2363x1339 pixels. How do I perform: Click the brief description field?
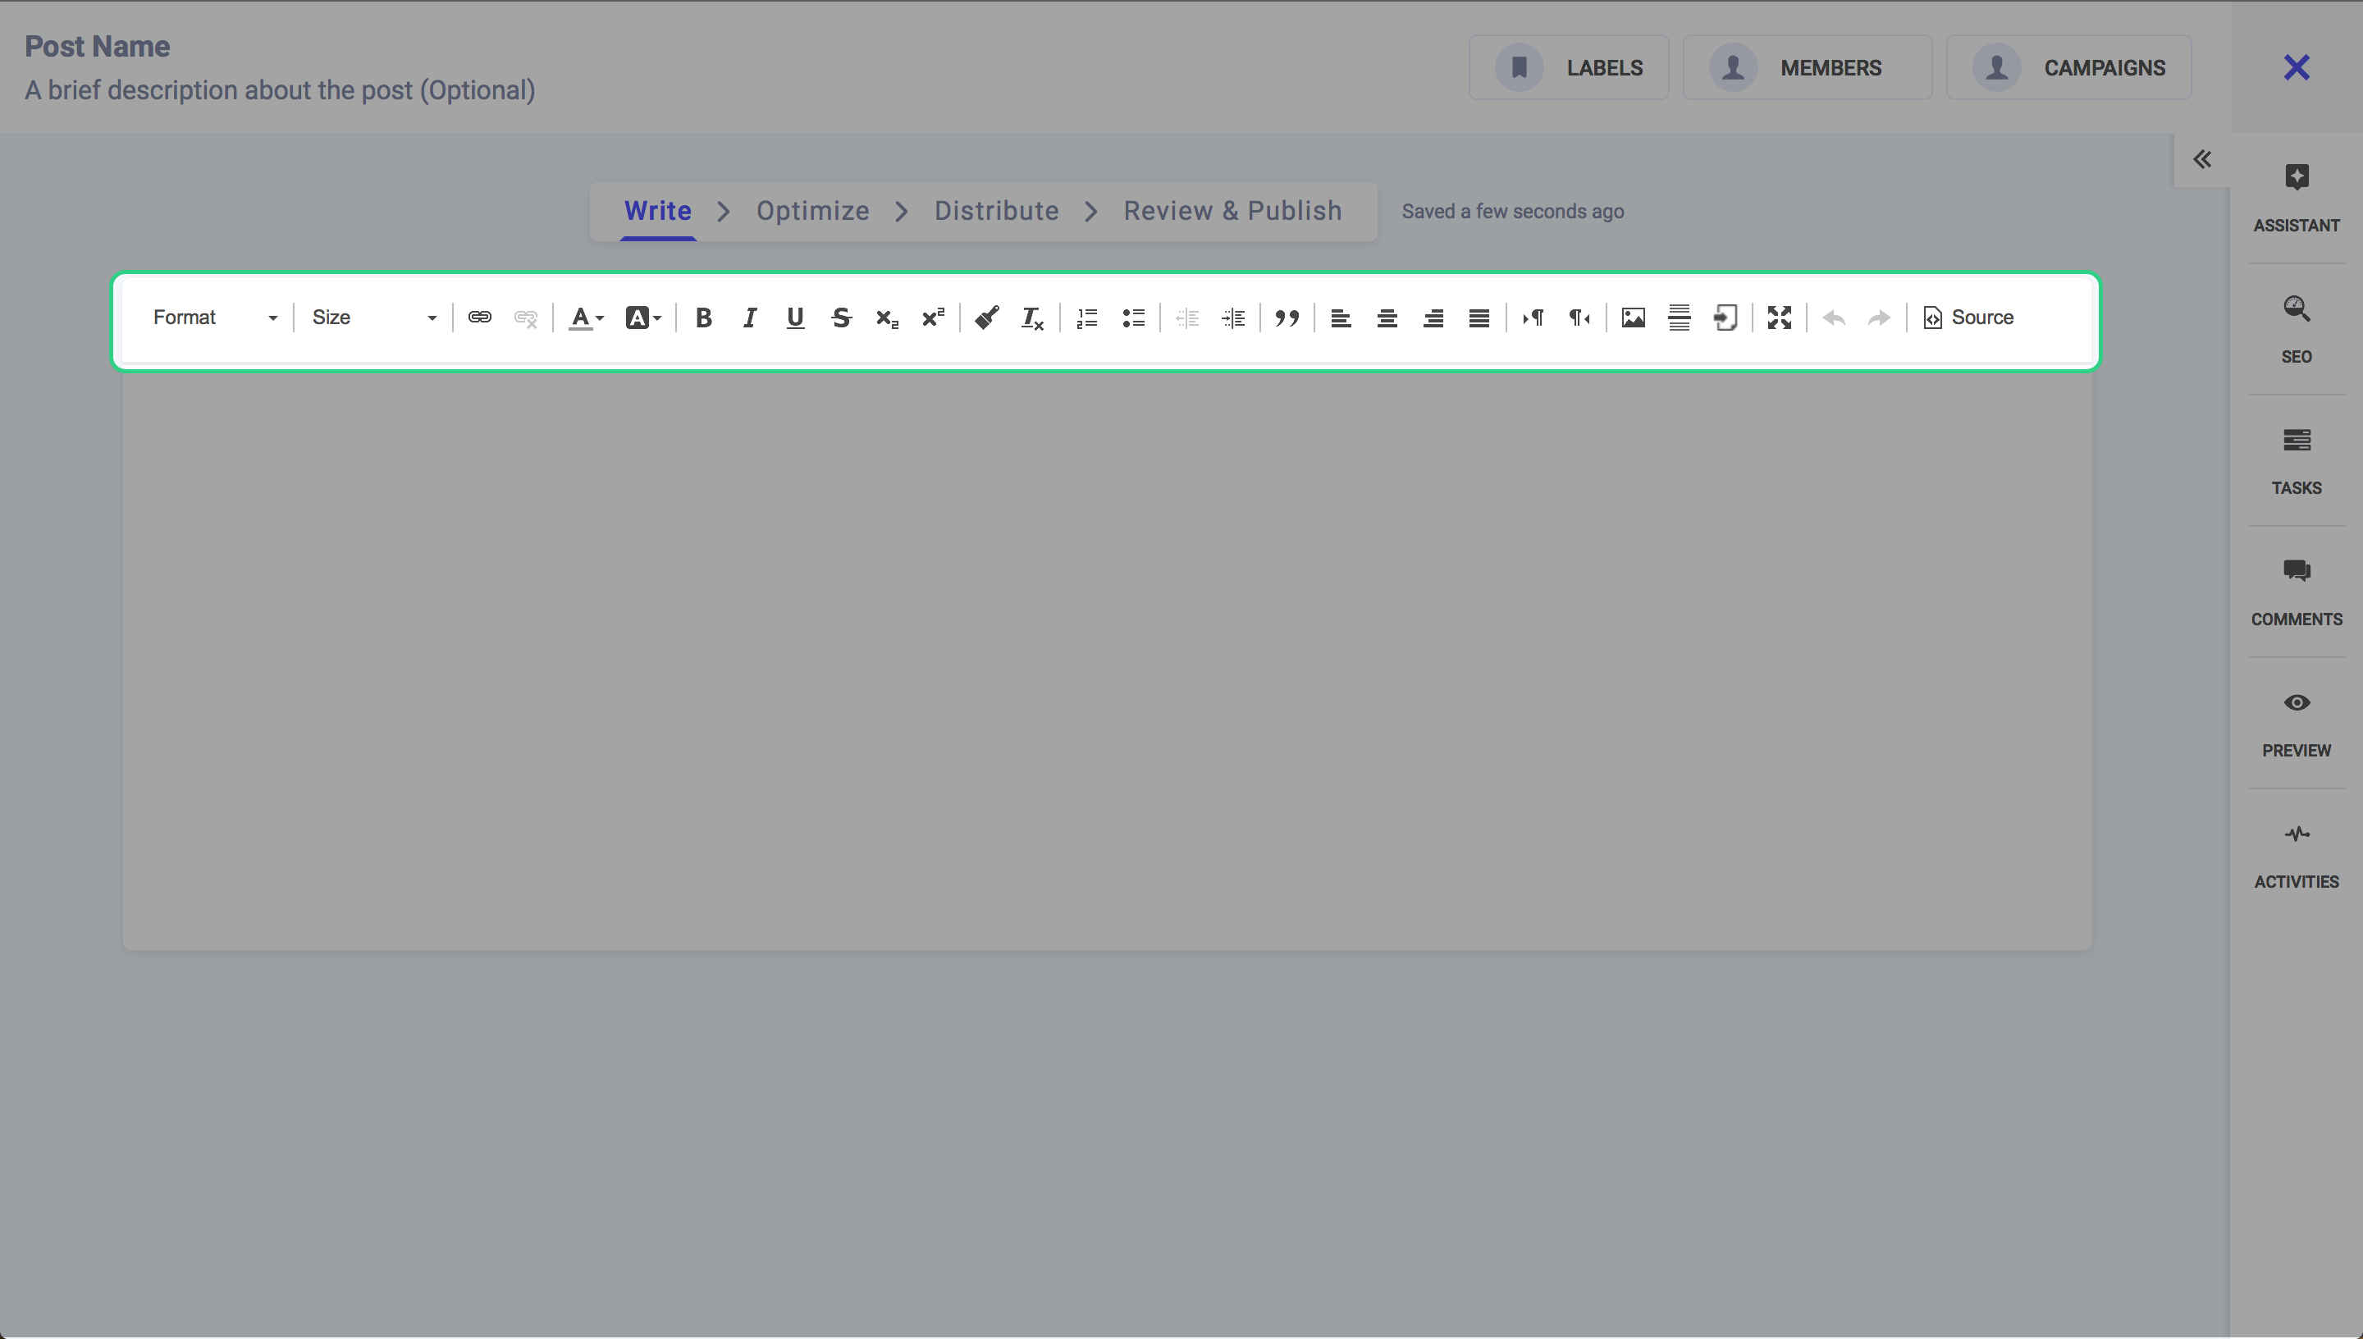point(280,90)
